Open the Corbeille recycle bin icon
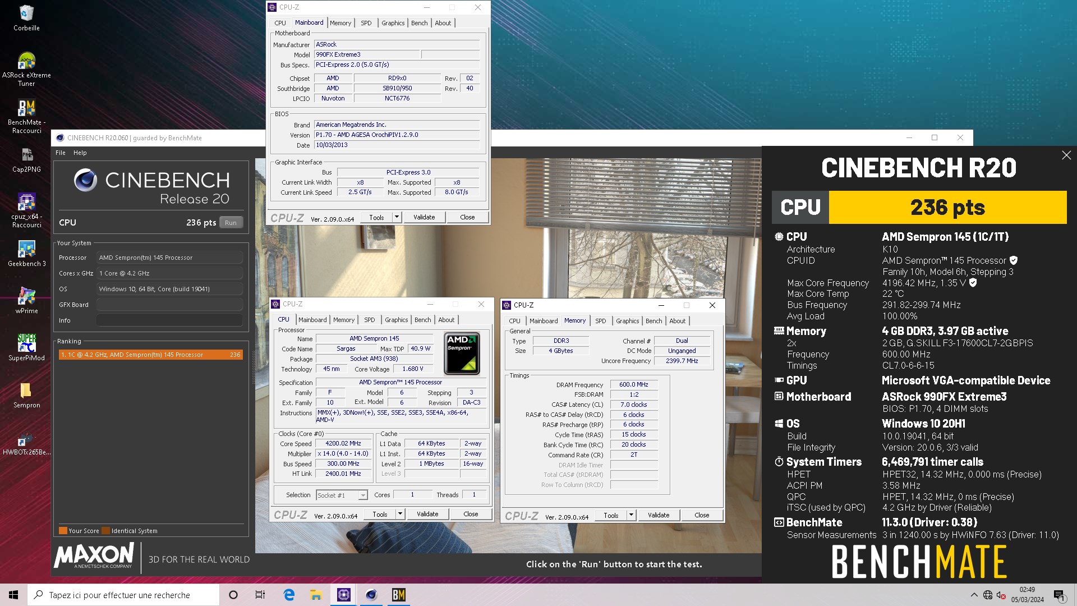Viewport: 1077px width, 606px height. (x=26, y=18)
